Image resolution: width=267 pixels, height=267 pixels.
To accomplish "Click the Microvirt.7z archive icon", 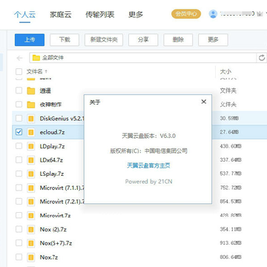I will [x=31, y=216].
